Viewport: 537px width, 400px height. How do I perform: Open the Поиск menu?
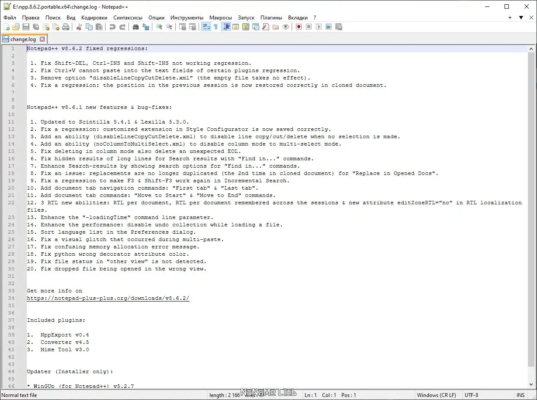pyautogui.click(x=53, y=18)
